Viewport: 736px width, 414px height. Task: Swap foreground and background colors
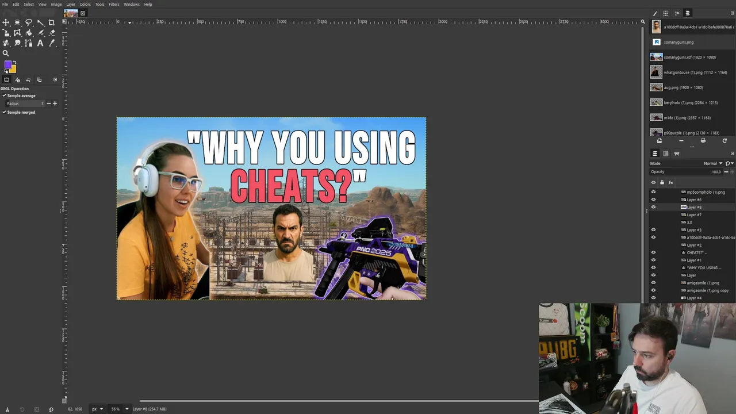click(x=14, y=62)
